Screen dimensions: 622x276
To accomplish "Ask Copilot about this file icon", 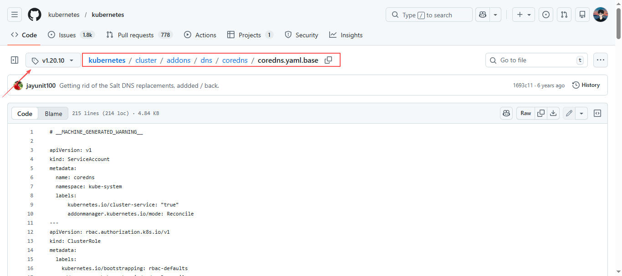I will (506, 113).
